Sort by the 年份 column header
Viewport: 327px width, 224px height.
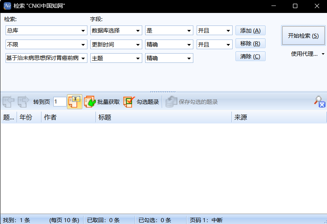[x=29, y=117]
